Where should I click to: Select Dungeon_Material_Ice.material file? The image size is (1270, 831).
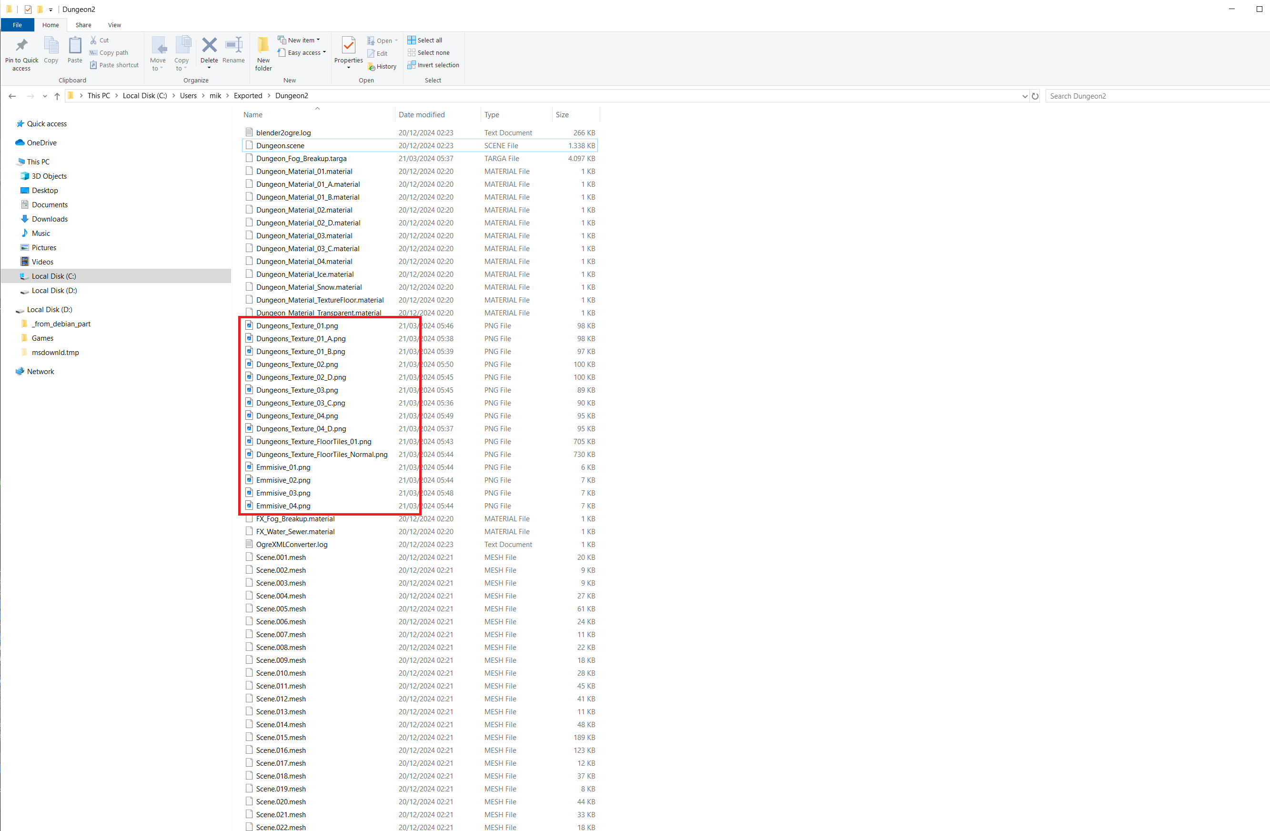pos(420,274)
